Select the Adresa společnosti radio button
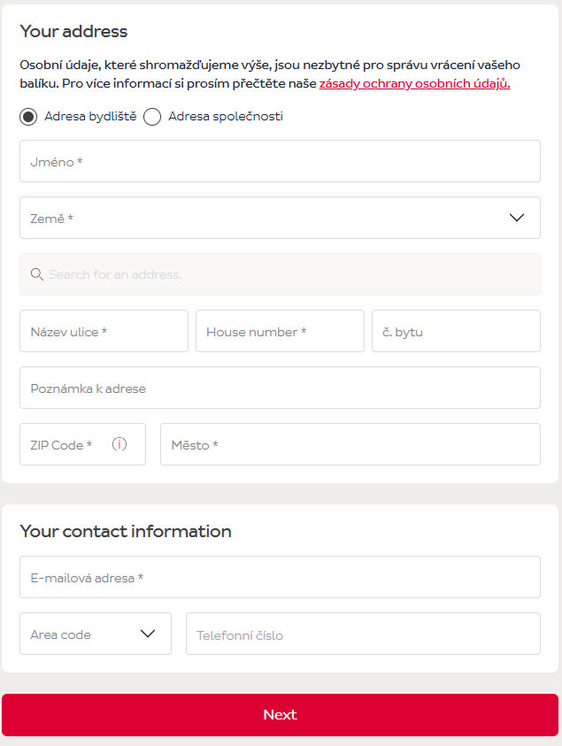 [152, 117]
